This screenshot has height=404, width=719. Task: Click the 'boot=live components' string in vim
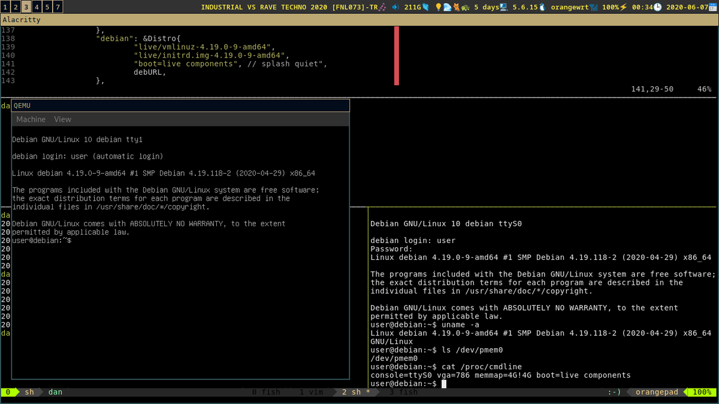coord(186,63)
